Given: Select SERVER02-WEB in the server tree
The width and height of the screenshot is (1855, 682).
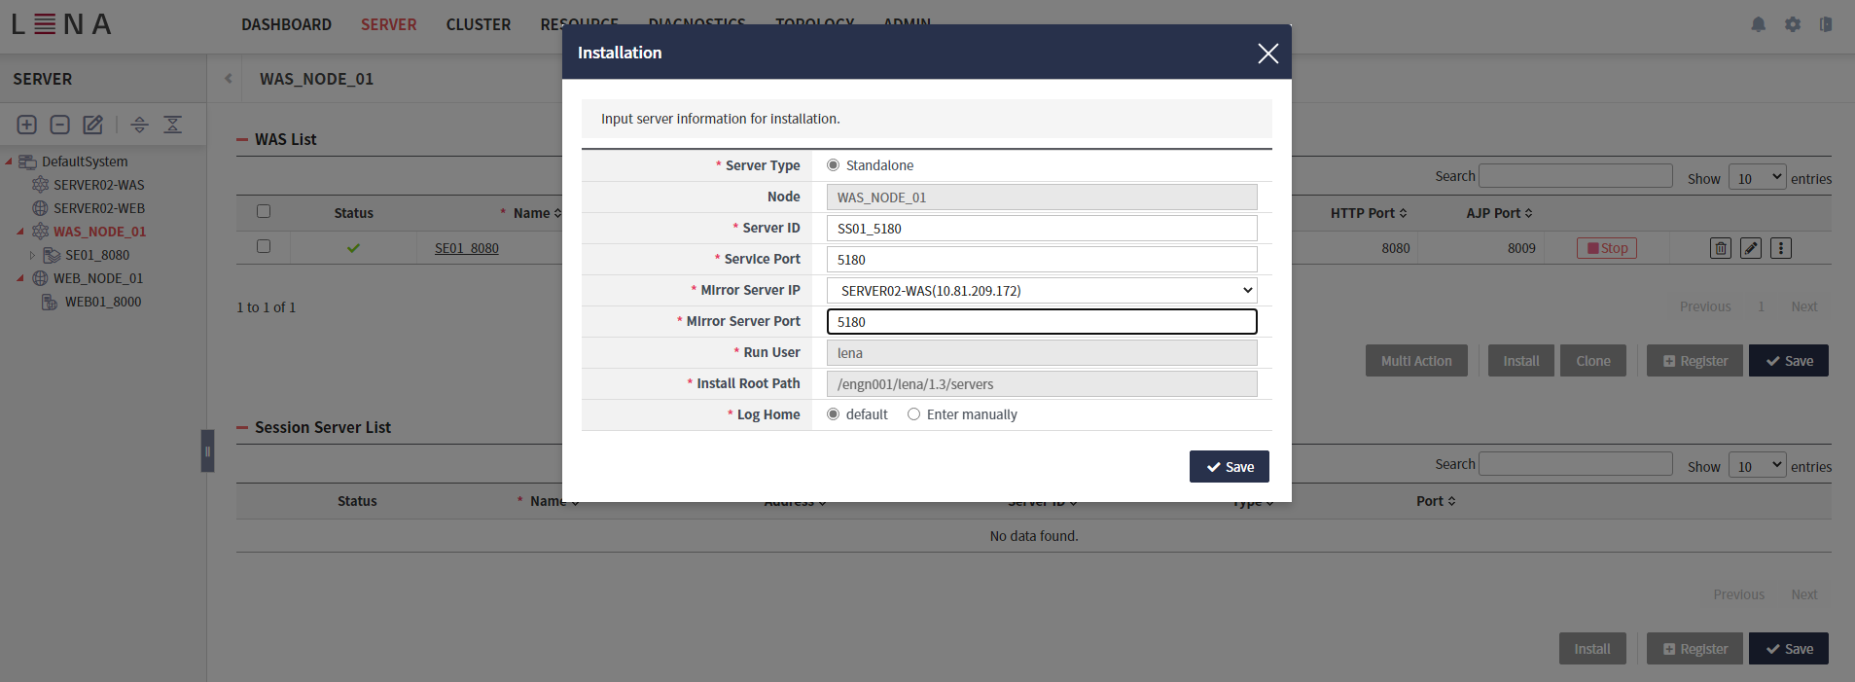Looking at the screenshot, I should tap(98, 208).
